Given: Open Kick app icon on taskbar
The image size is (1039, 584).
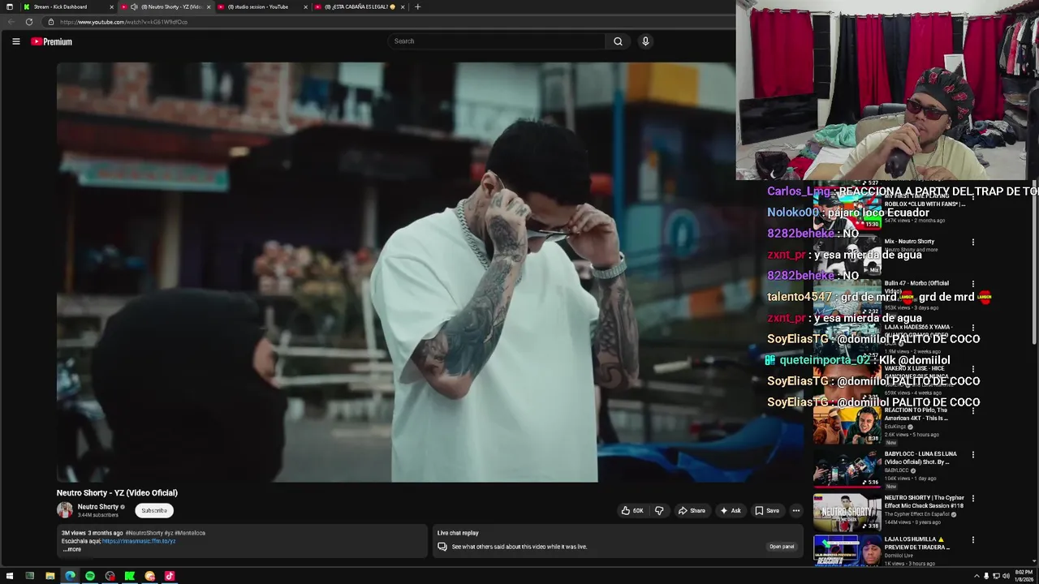Looking at the screenshot, I should pos(130,576).
